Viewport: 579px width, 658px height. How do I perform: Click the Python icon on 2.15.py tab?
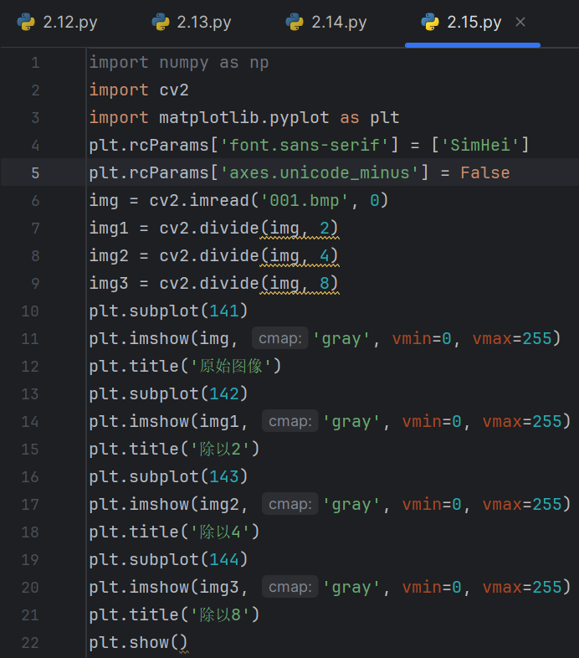click(x=430, y=22)
